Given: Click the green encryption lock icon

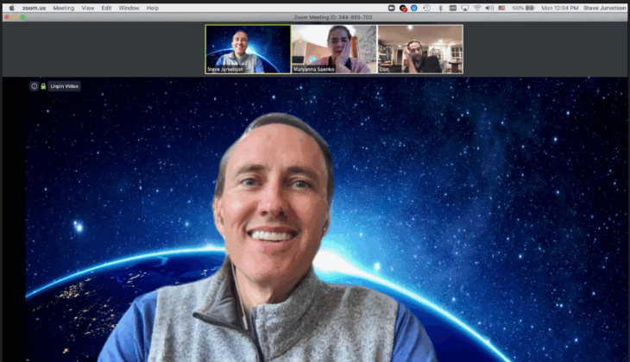Looking at the screenshot, I should [43, 86].
